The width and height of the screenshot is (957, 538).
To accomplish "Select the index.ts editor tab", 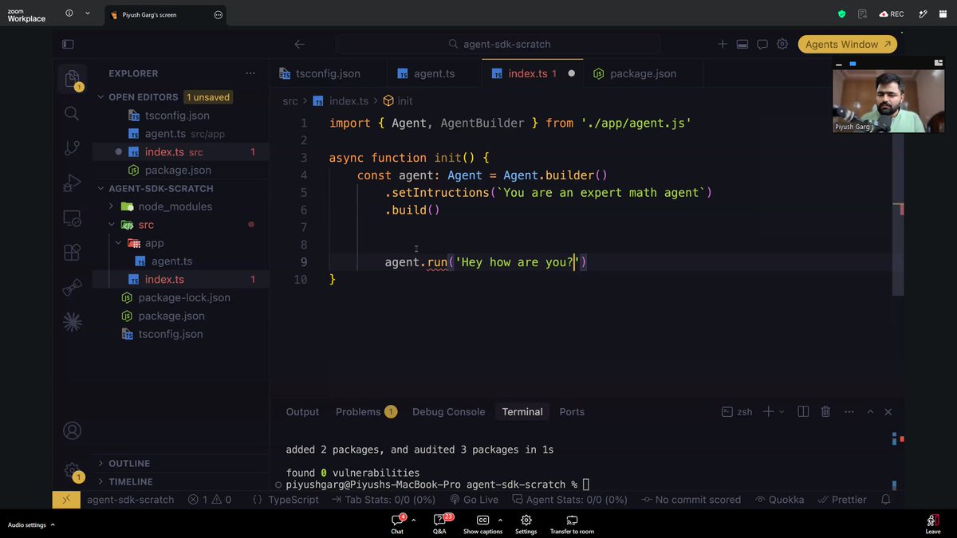I will 533,73.
